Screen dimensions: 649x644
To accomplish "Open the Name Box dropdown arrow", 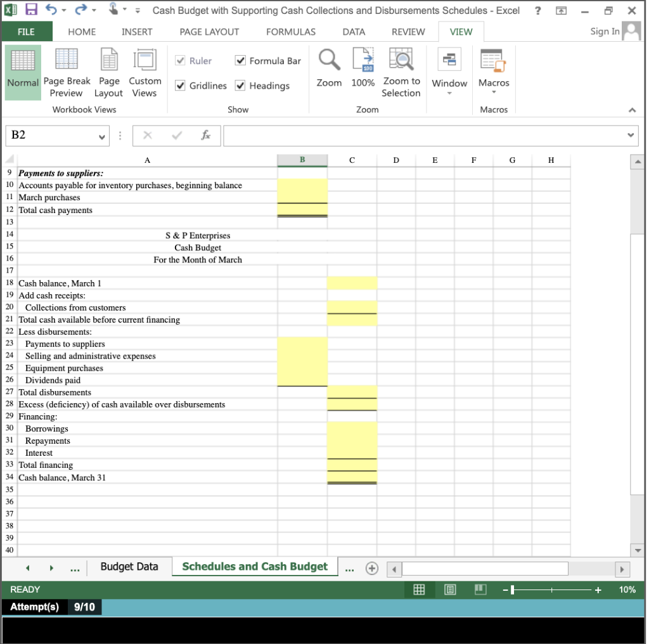I will pyautogui.click(x=103, y=135).
